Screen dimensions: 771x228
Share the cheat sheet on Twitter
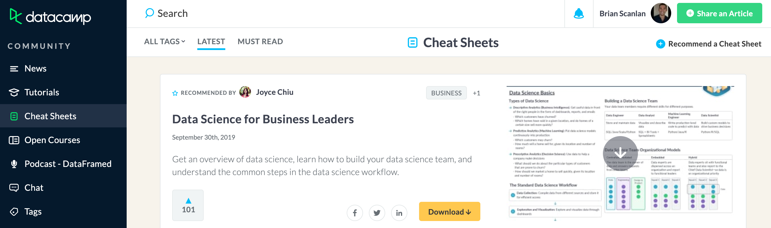tap(377, 213)
